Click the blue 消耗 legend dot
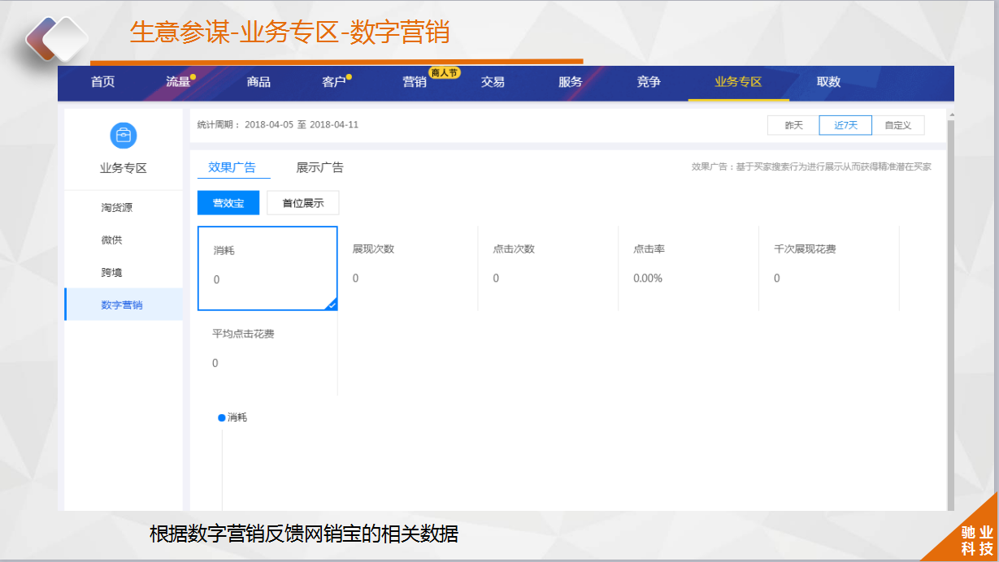 (x=221, y=417)
